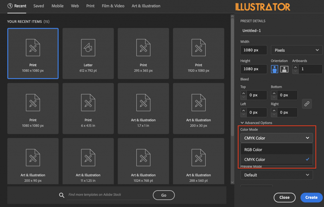Screen dimensions: 324x207
Task: Click the Create button
Action: coord(311,197)
